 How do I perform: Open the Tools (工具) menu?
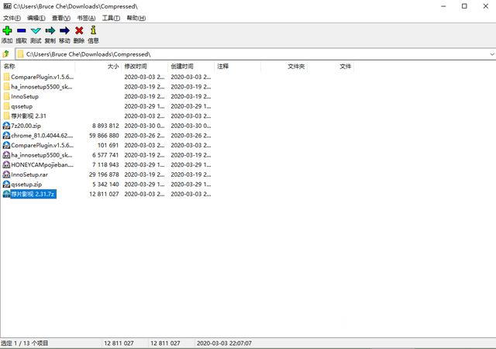point(112,18)
